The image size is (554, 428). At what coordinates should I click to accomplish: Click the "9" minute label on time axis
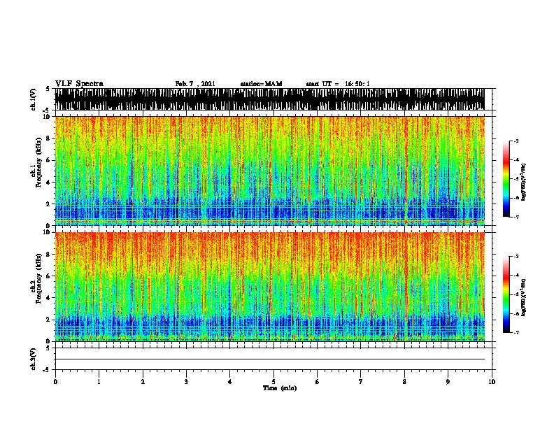[448, 382]
